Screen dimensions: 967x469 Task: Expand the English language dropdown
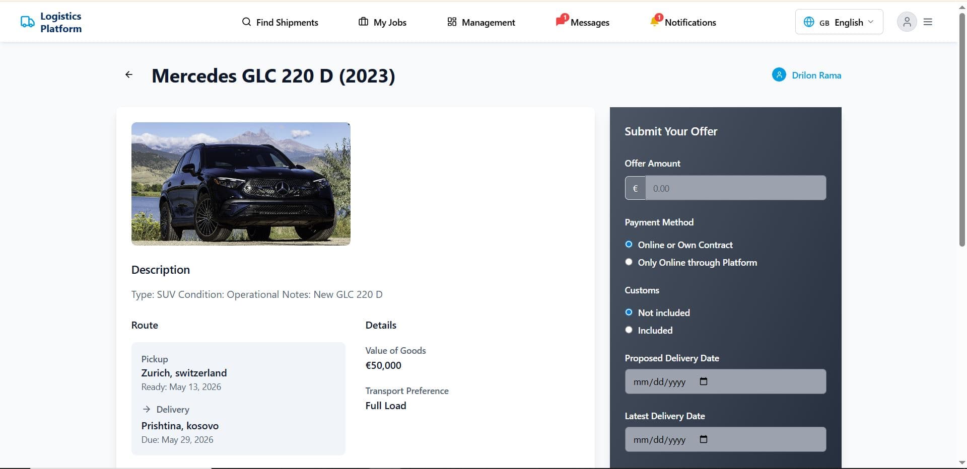839,22
